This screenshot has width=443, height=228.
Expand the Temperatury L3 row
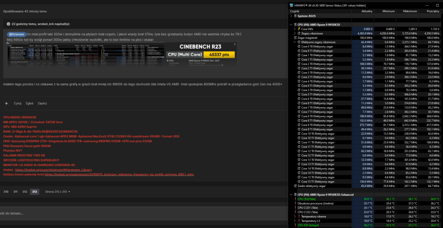[295, 220]
